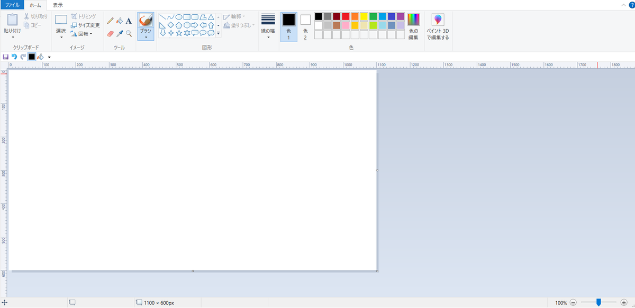Click the 100% zoom level text

(561, 303)
